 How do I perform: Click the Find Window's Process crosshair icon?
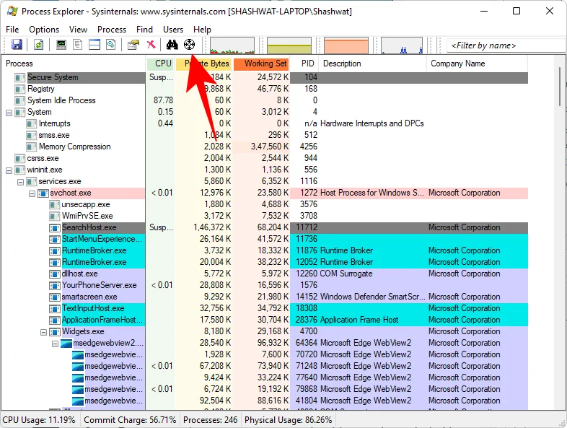[x=190, y=45]
